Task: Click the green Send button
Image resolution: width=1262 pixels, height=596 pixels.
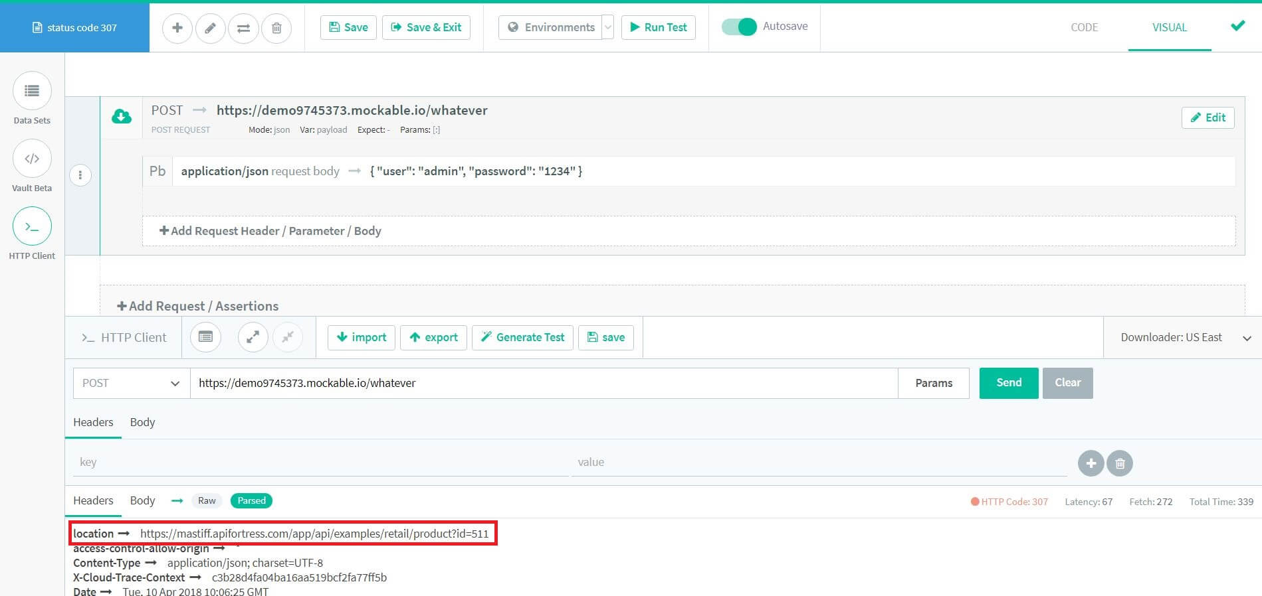Action: [1008, 383]
